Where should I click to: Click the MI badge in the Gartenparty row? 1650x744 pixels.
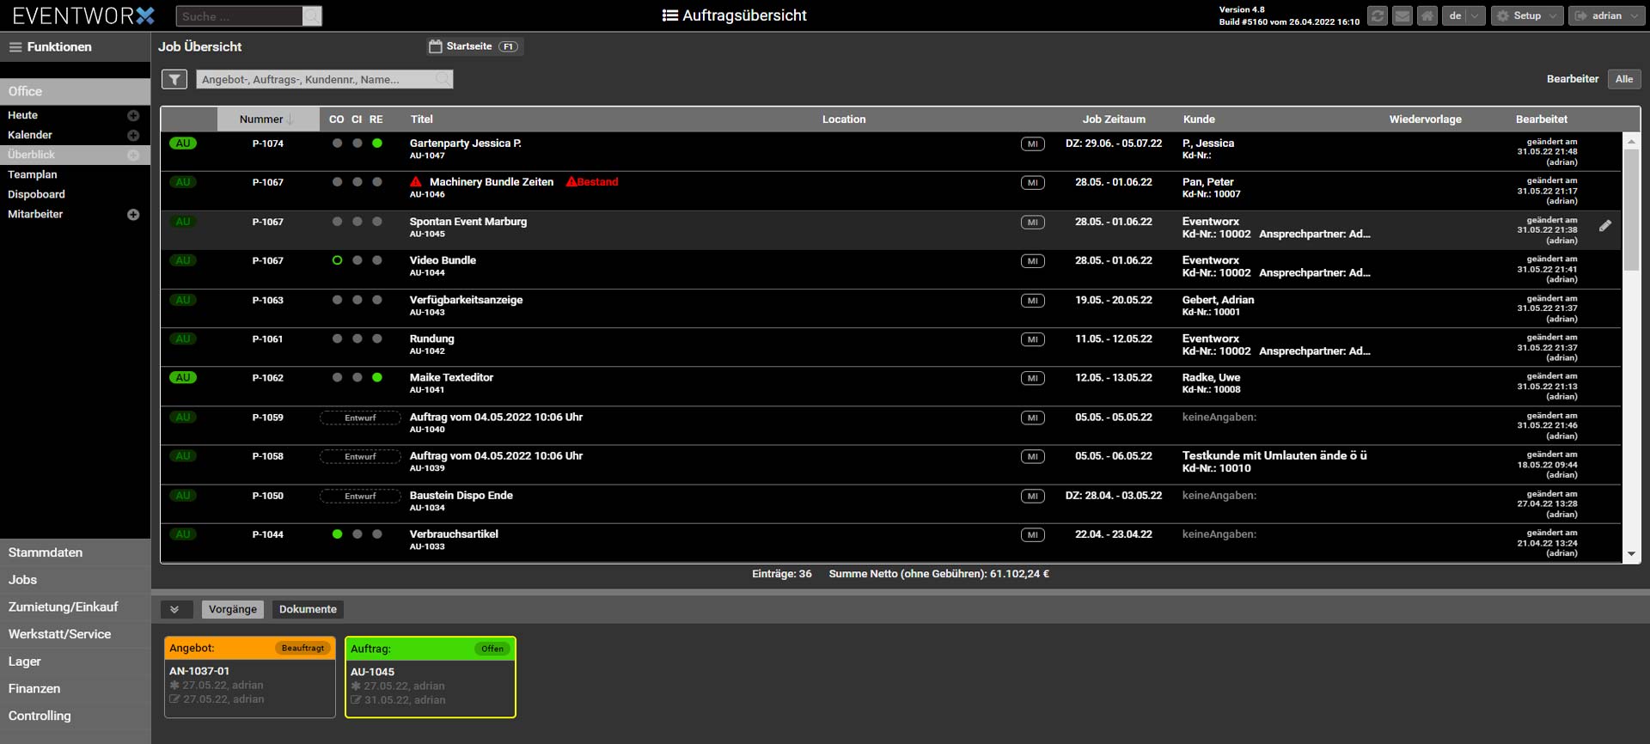point(1033,144)
